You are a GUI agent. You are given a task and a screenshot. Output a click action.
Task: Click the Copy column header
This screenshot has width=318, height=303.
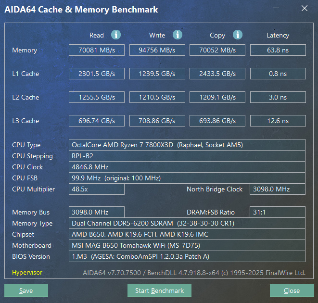coord(217,36)
